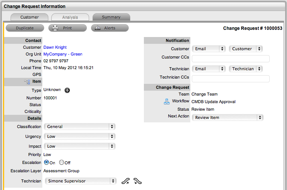The height and width of the screenshot is (190, 287).
Task: Open the Dawn Knight customer link
Action: coord(55,47)
